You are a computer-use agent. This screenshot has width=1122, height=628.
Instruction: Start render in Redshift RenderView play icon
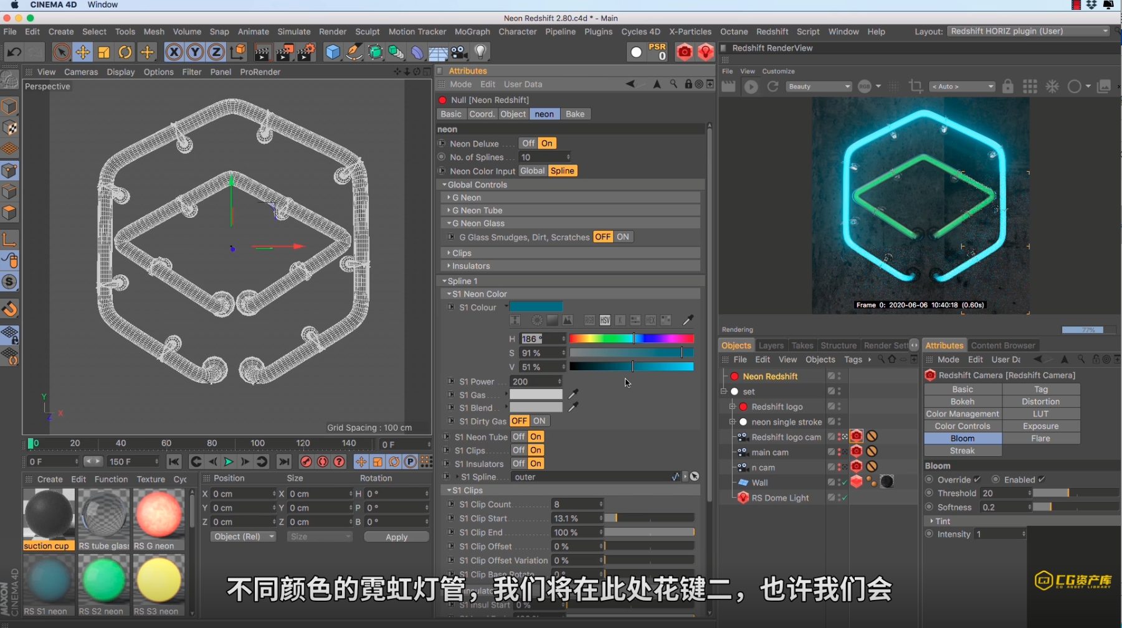(751, 87)
